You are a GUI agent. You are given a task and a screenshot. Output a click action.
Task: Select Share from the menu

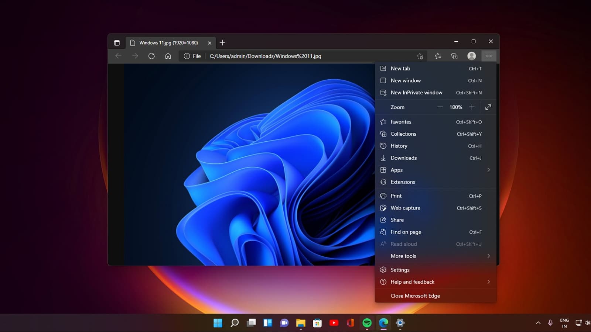436,220
